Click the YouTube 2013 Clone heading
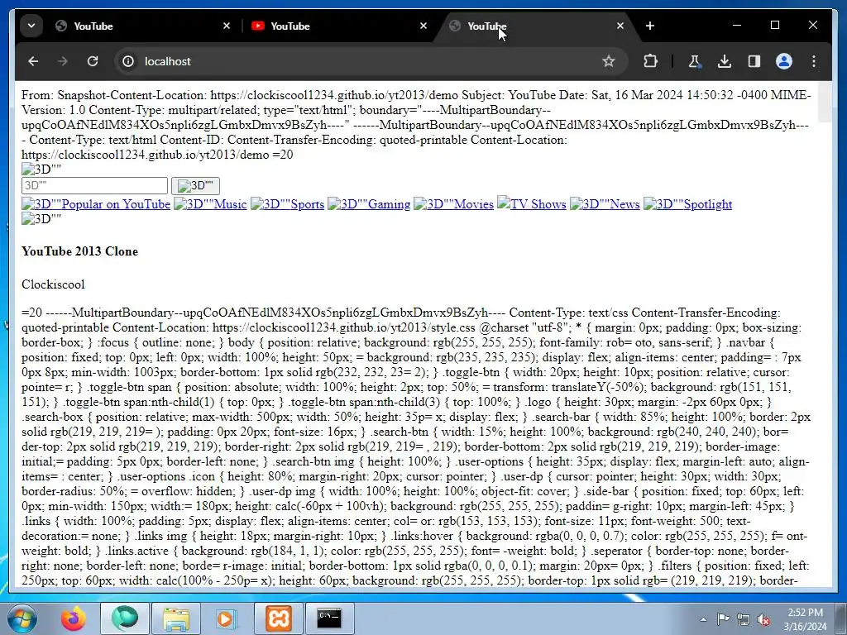 point(80,251)
